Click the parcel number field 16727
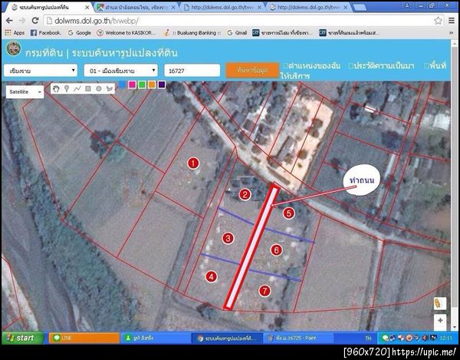The width and height of the screenshot is (460, 360). [192, 71]
